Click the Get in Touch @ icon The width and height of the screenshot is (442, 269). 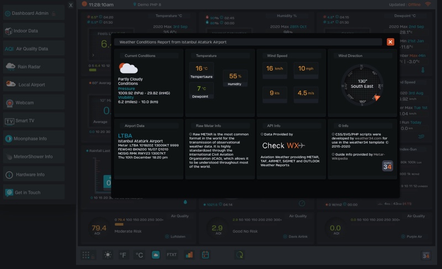(x=9, y=193)
